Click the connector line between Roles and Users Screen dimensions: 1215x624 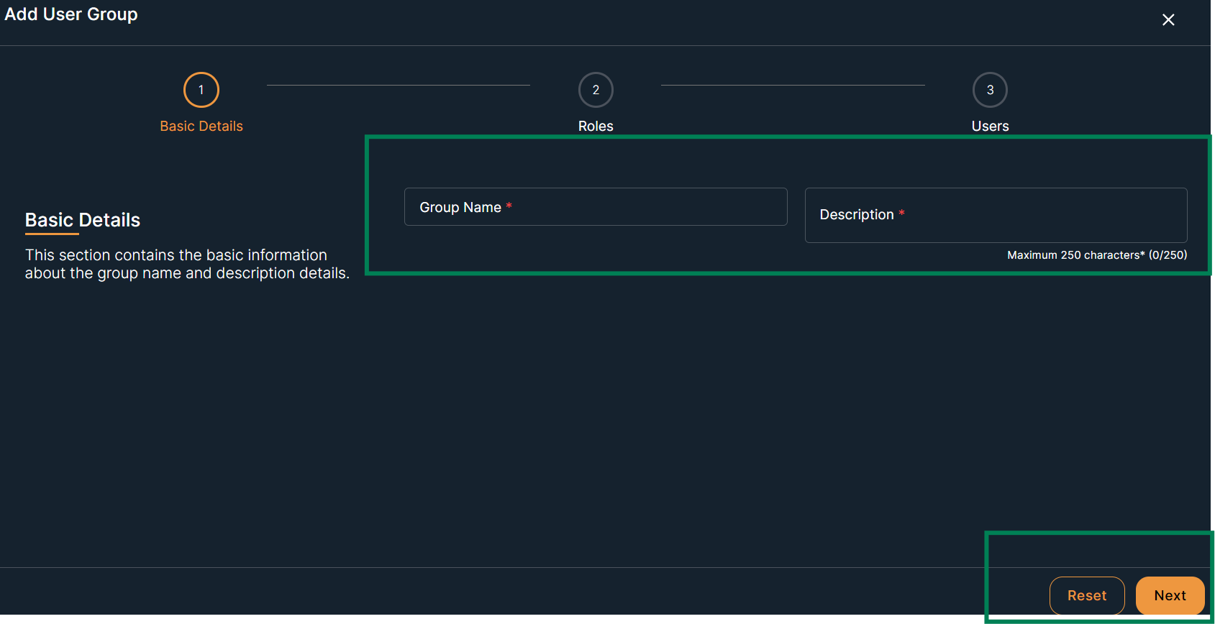coord(793,85)
